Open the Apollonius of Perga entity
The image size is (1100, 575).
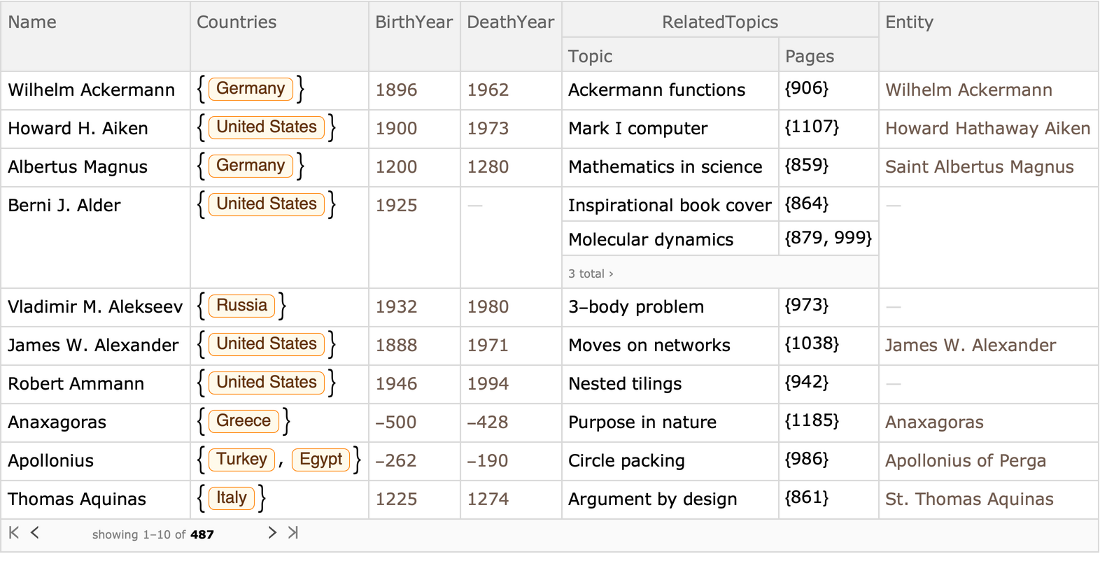[x=965, y=461]
